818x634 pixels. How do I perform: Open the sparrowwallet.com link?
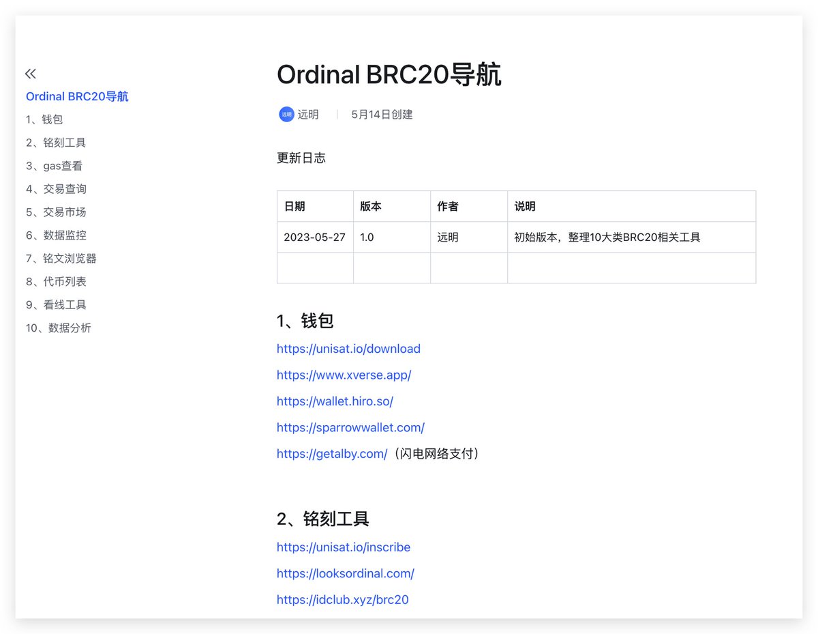click(350, 427)
